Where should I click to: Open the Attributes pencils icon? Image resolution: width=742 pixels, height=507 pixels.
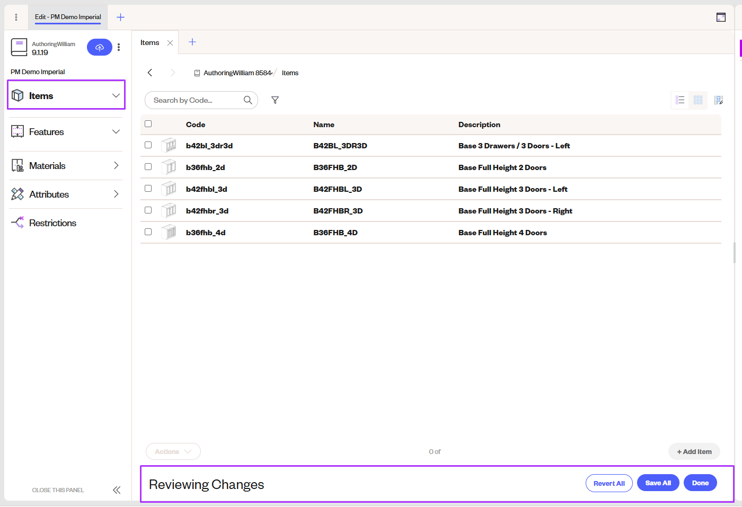point(17,194)
